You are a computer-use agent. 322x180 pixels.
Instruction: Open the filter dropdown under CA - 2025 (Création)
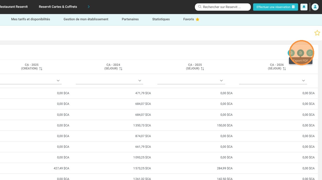point(58,81)
